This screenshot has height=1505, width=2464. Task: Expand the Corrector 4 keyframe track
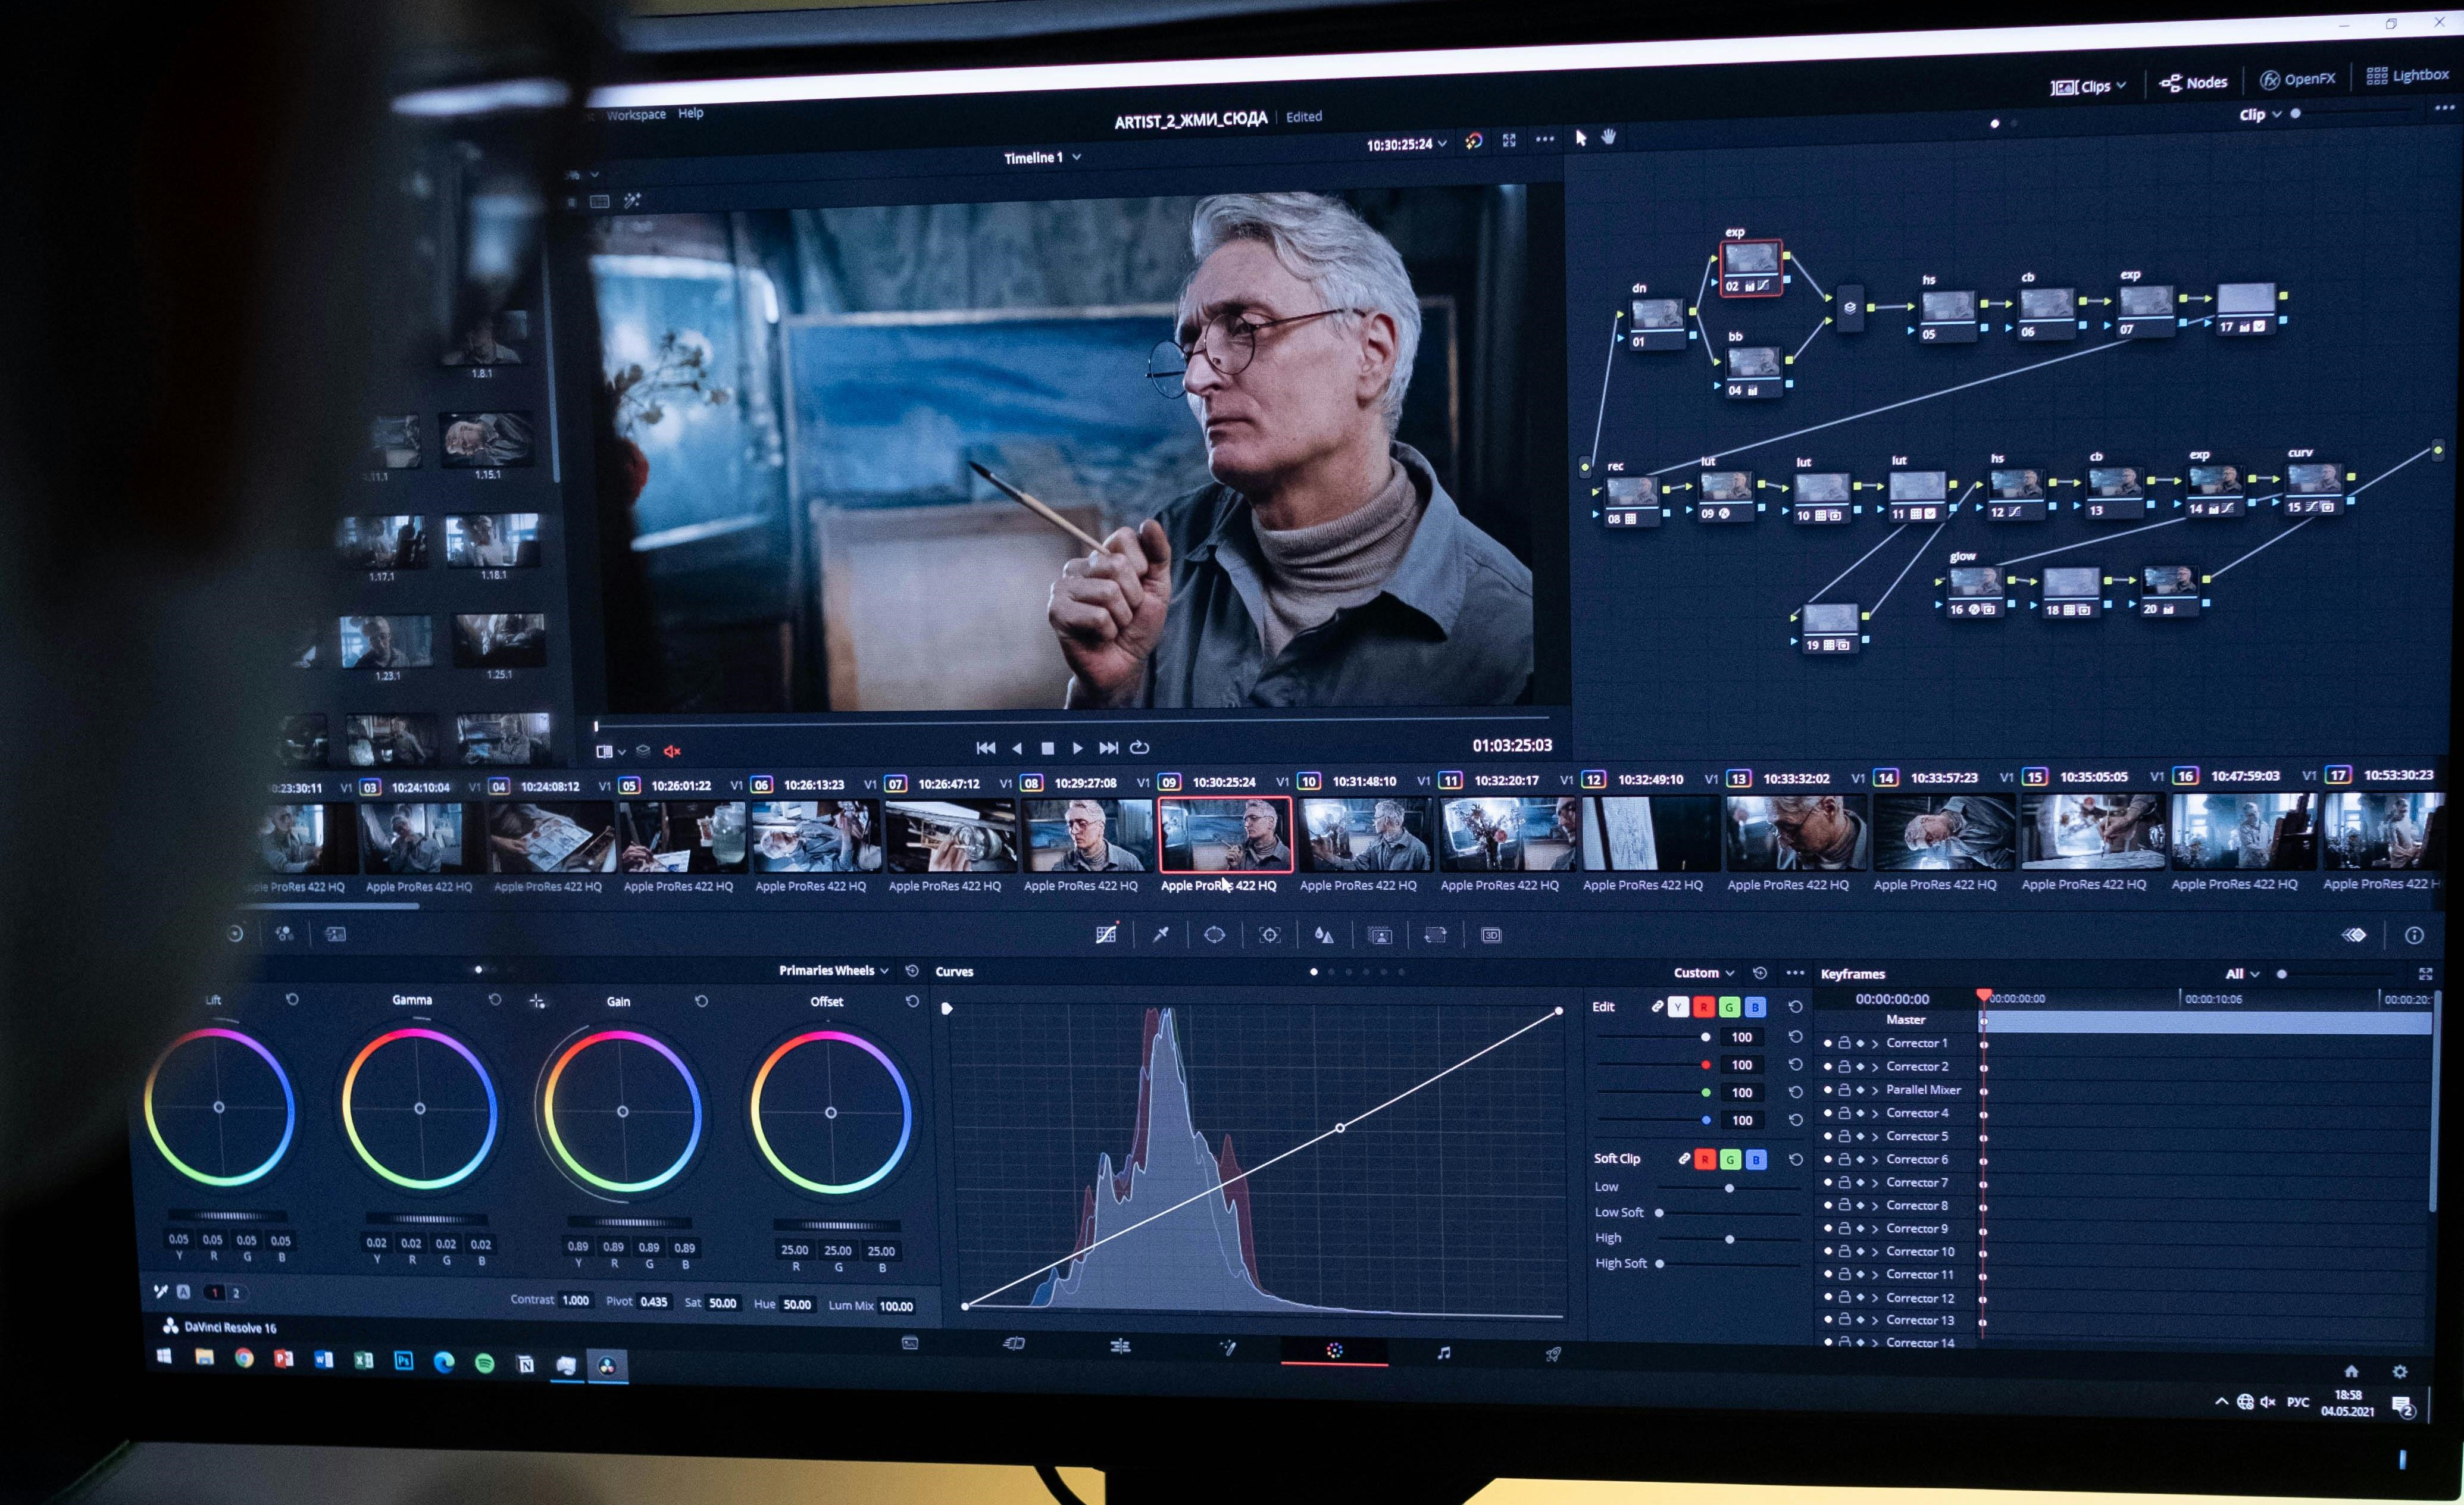(1875, 1113)
